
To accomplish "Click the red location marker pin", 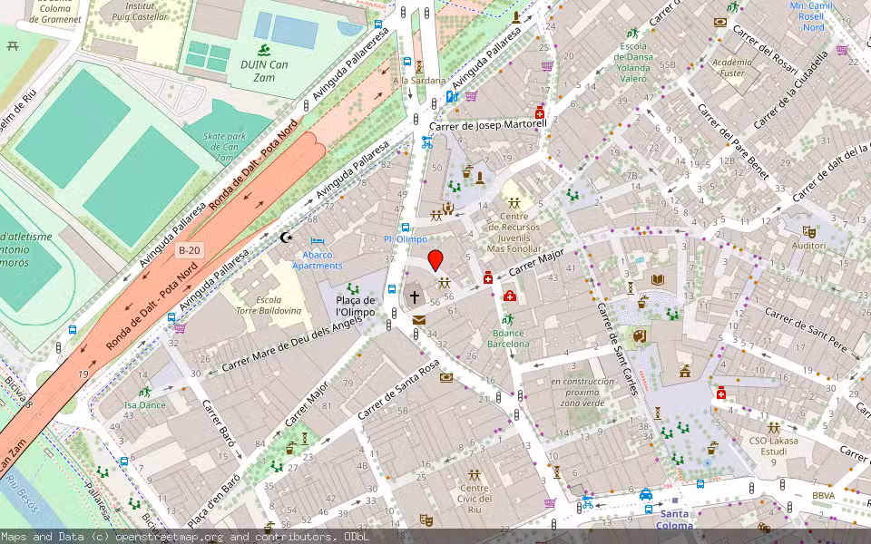I will [x=435, y=260].
